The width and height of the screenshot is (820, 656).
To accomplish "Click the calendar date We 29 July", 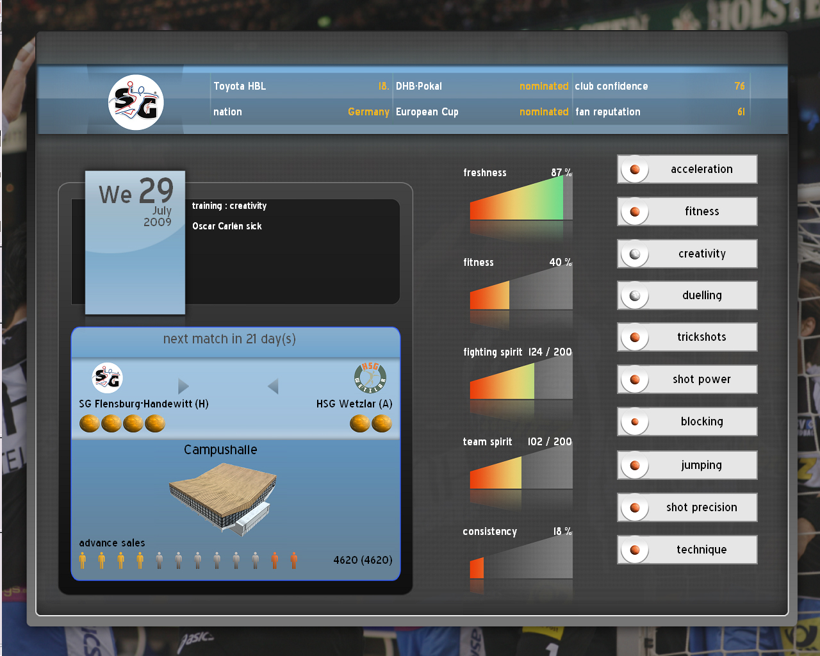I will point(135,242).
